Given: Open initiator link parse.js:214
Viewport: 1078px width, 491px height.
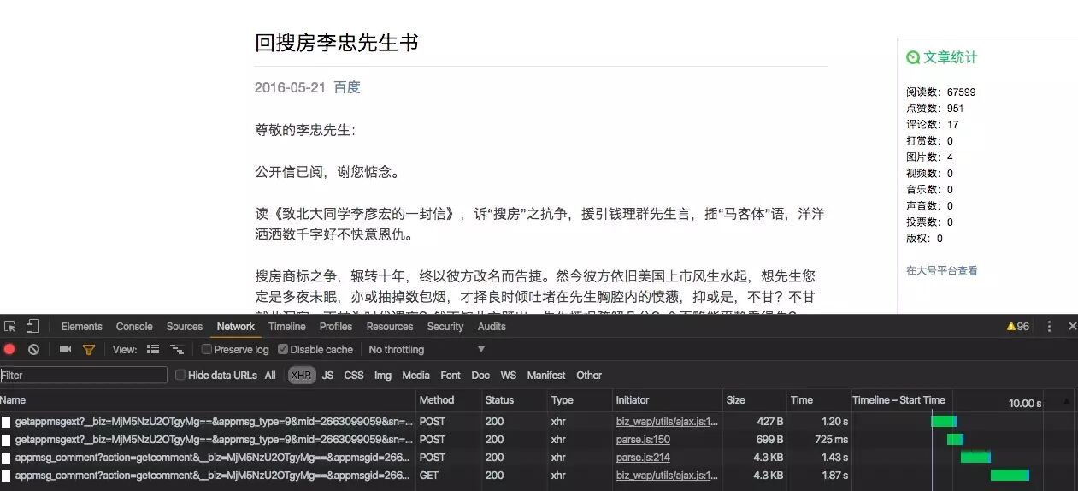Looking at the screenshot, I should [643, 458].
